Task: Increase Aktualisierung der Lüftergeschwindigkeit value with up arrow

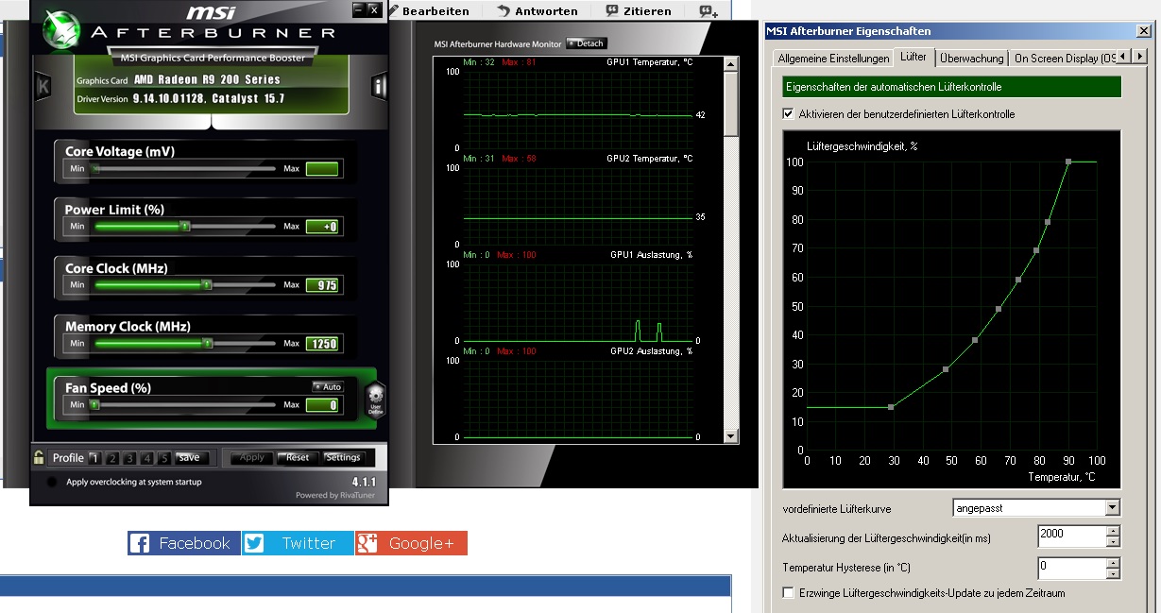Action: (1113, 531)
